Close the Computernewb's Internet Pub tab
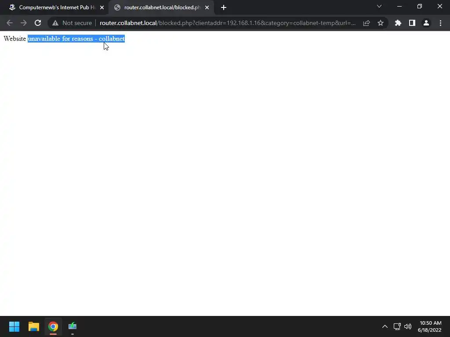Screen dimensions: 450x337 coord(102,7)
